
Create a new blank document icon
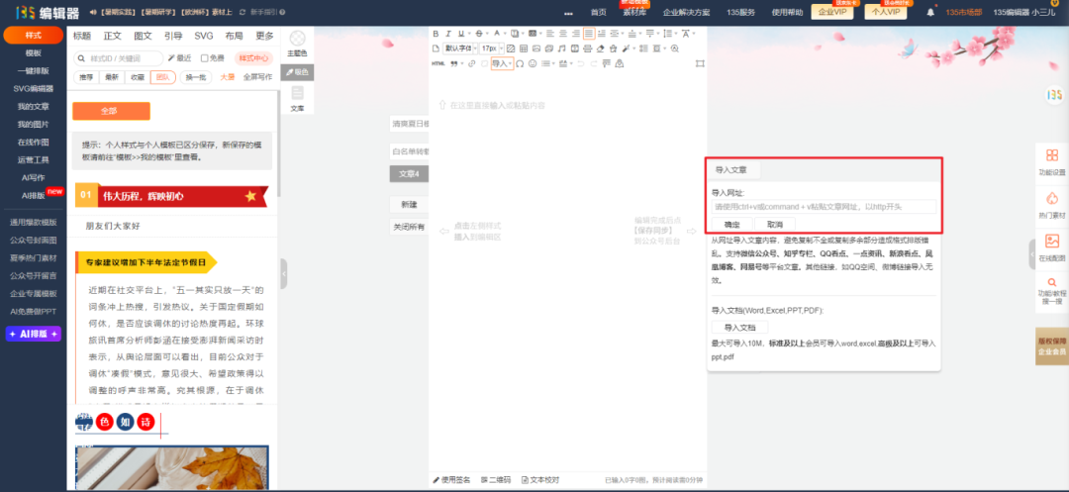click(436, 49)
